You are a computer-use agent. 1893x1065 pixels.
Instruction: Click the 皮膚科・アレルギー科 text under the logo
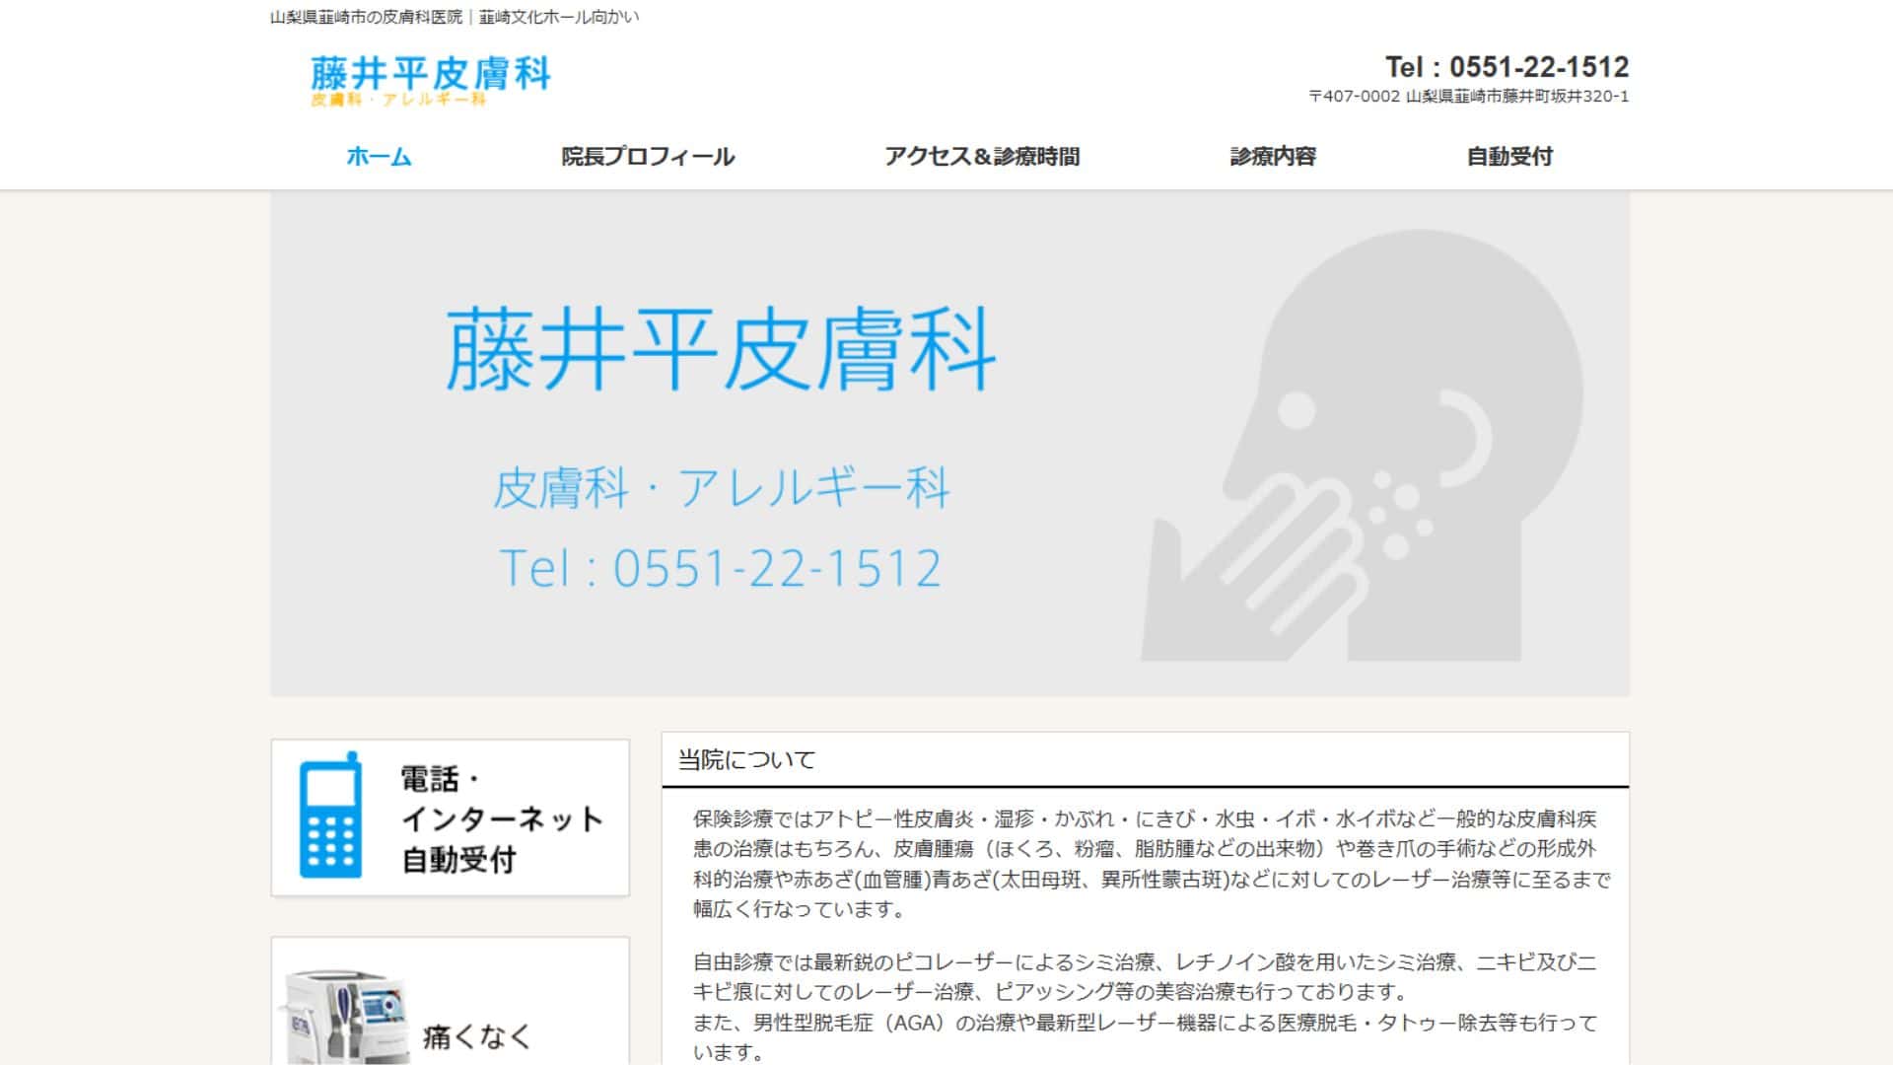coord(399,99)
